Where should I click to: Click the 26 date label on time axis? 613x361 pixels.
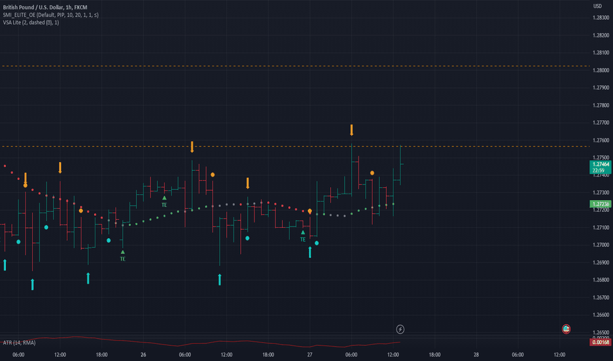tap(143, 354)
